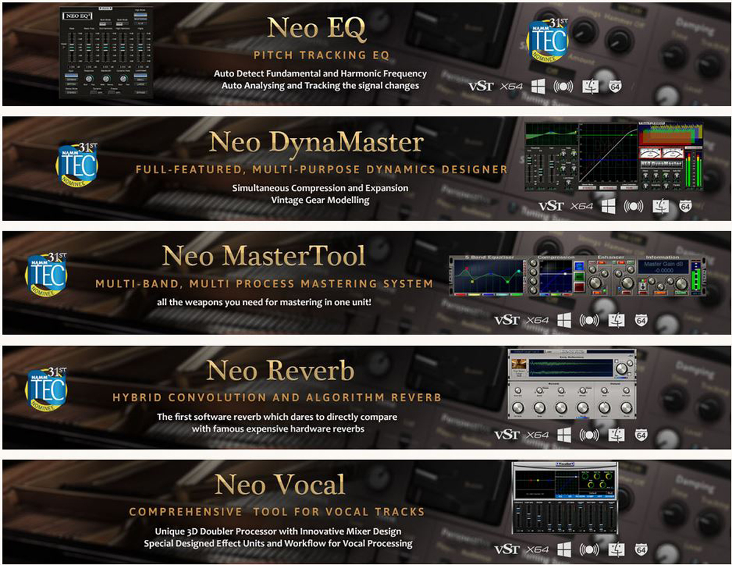Image resolution: width=732 pixels, height=565 pixels.
Task: Select the Audio Units icon in Neo EQ banner
Action: (563, 86)
